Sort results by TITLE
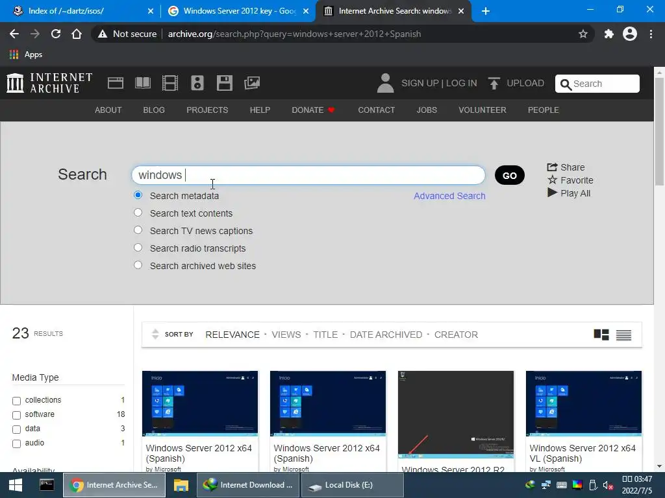The width and height of the screenshot is (665, 498). click(x=325, y=335)
